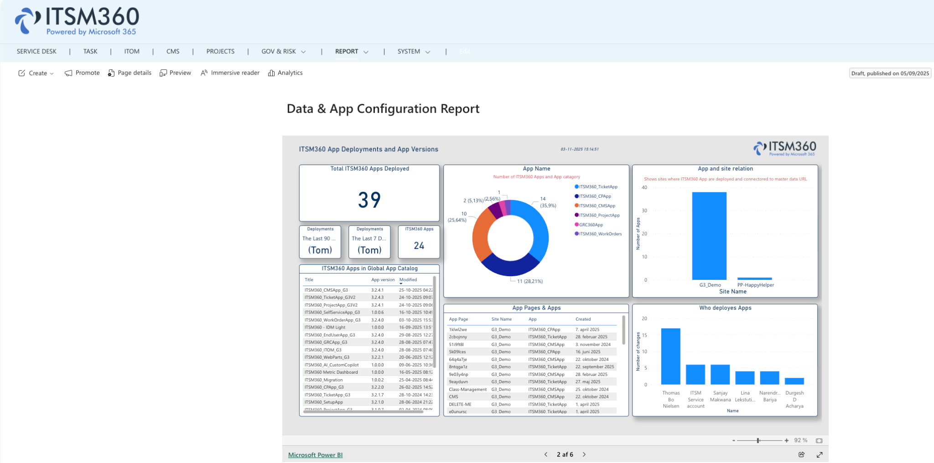
Task: Click the ITSM360 logo in the header
Action: click(x=77, y=21)
